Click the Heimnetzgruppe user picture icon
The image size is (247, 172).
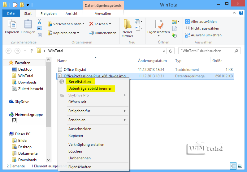tap(14, 121)
